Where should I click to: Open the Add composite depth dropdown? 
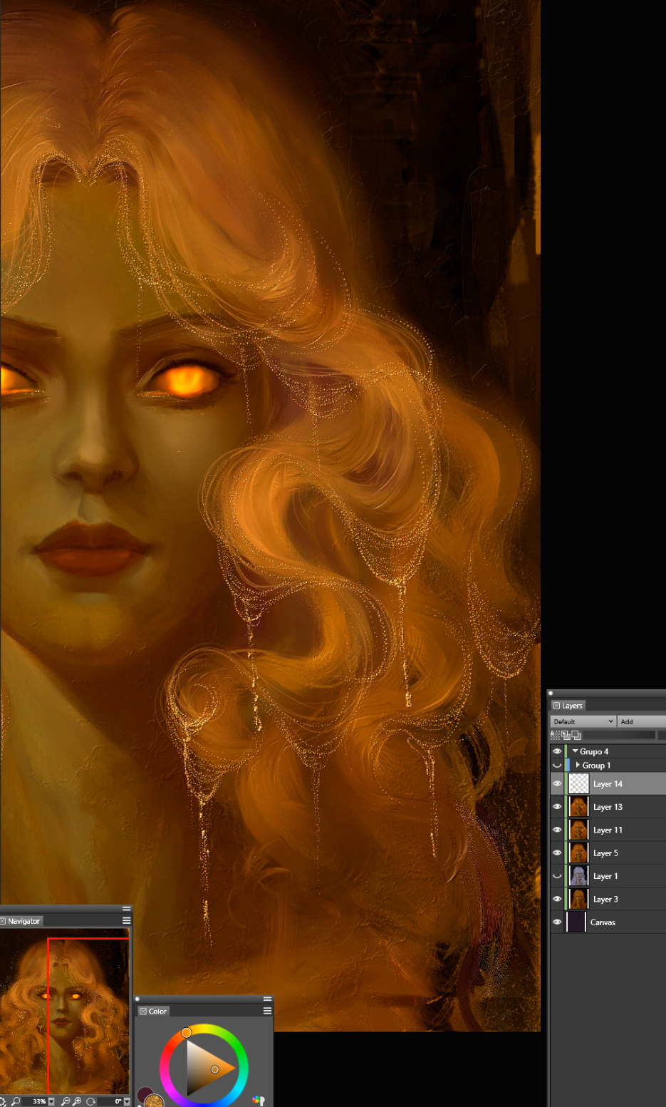click(x=642, y=721)
